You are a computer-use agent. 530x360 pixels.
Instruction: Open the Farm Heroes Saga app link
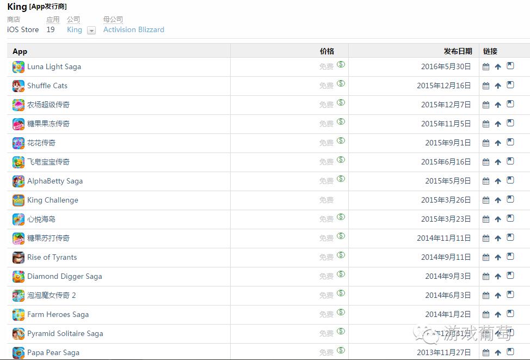(58, 314)
